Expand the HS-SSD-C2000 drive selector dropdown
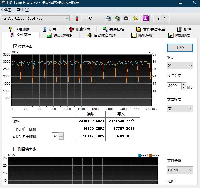Image resolution: width=200 pixels, height=188 pixels. tap(35, 18)
